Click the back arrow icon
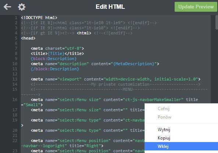This screenshot has height=153, width=218. coord(7,7)
